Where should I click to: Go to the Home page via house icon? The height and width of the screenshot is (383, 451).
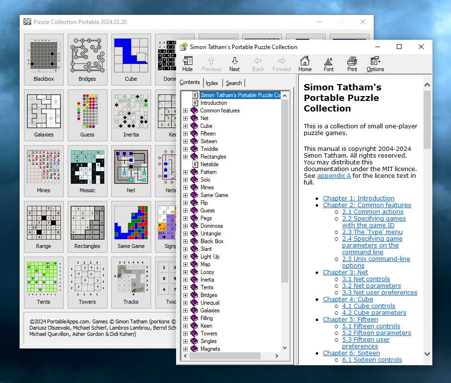[305, 64]
